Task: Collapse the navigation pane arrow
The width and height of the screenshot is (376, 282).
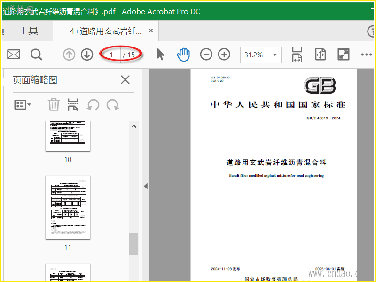Action: [146, 186]
